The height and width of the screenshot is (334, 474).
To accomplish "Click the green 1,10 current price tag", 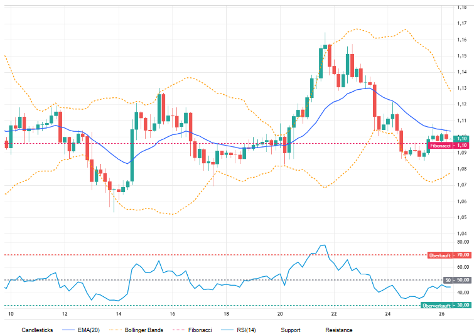I will (x=461, y=139).
